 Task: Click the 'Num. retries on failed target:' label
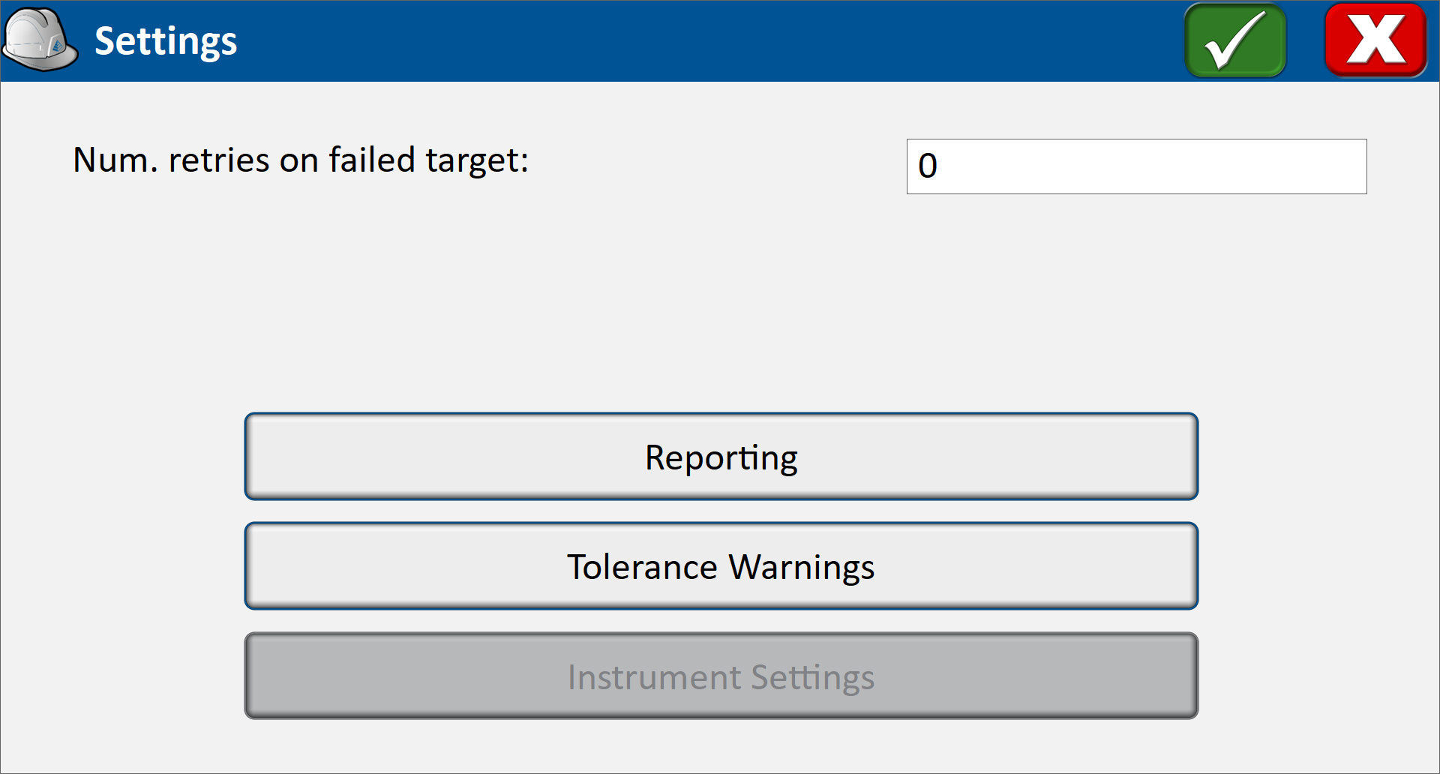pyautogui.click(x=301, y=160)
